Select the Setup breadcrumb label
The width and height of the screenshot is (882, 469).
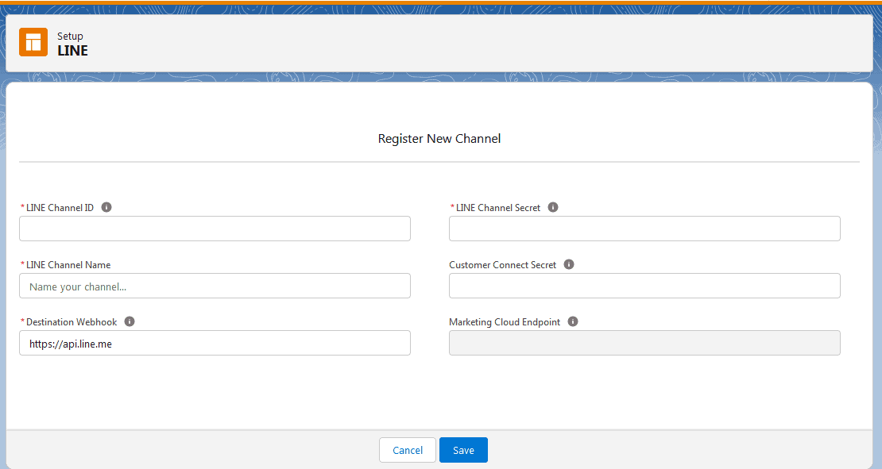[x=70, y=35]
